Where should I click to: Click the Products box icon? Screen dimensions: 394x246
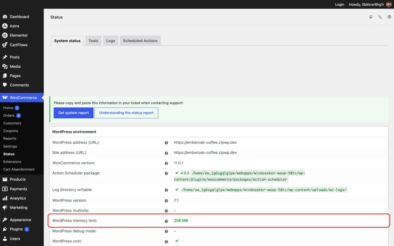tap(5, 179)
